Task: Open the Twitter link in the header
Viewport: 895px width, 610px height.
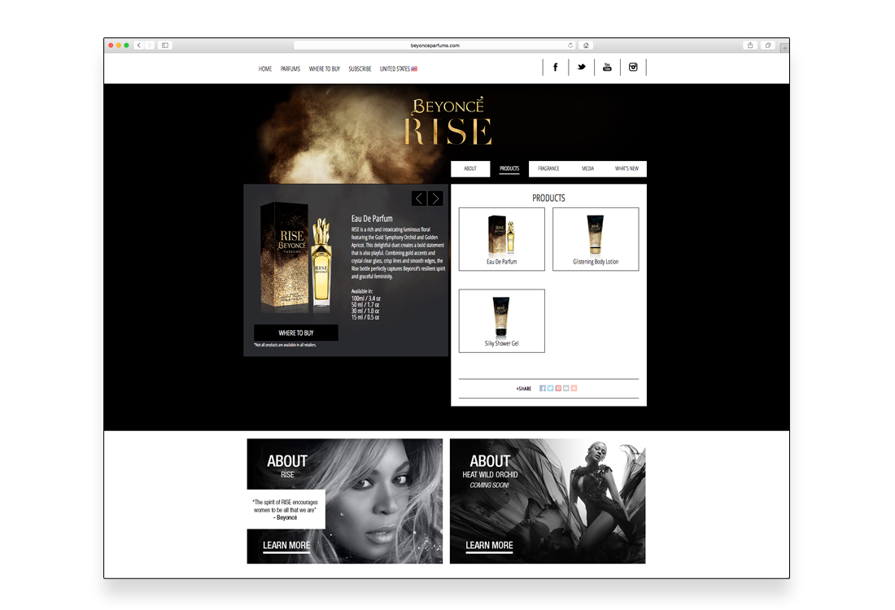Action: pyautogui.click(x=581, y=68)
